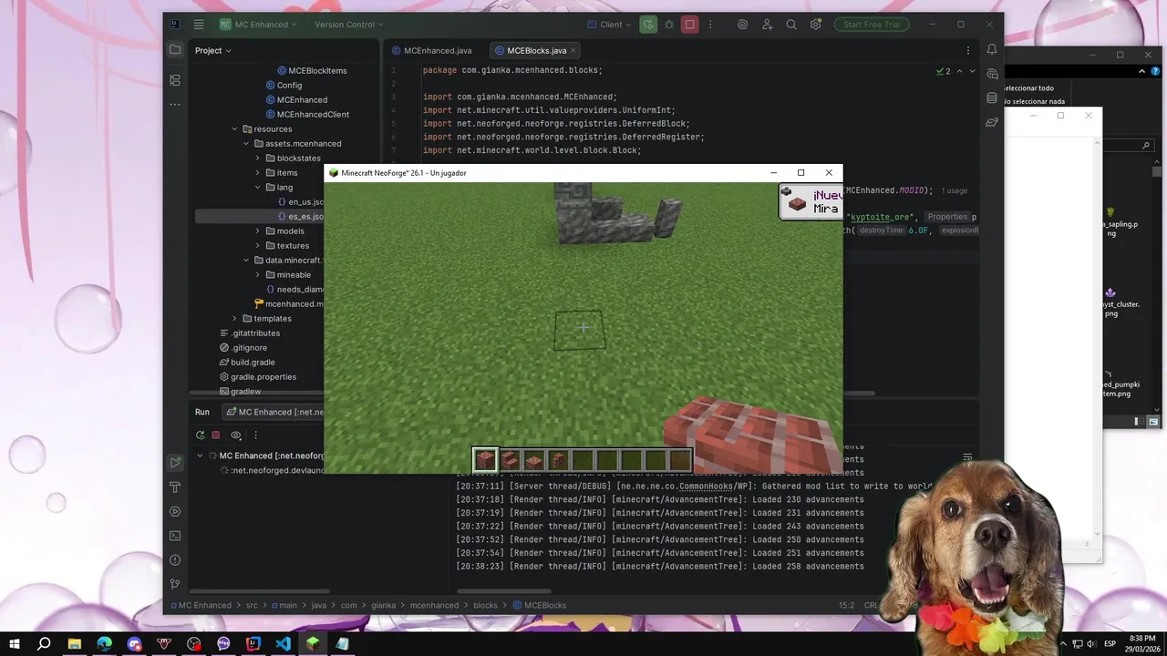Show more tool windows ellipsis in left stripe
Screen dimensions: 1167x656
pyautogui.click(x=175, y=105)
